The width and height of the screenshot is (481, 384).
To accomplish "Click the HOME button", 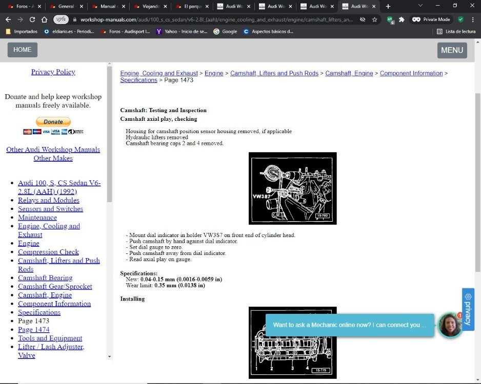I will point(23,50).
